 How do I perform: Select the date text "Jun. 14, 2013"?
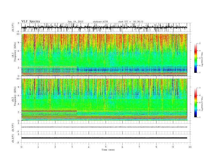(x=75, y=22)
